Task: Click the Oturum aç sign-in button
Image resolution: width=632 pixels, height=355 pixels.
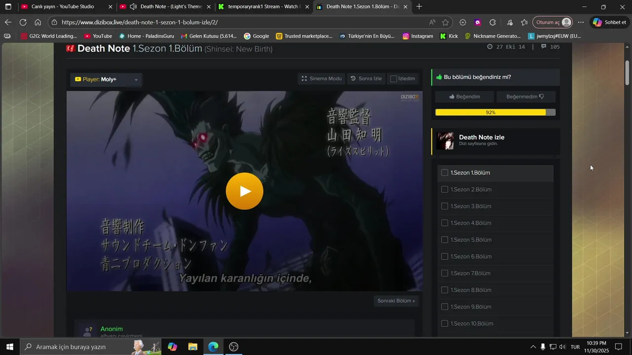Action: tap(553, 22)
